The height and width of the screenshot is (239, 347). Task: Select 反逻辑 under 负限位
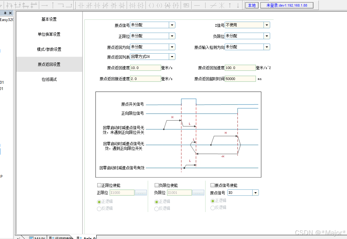click(x=156, y=209)
